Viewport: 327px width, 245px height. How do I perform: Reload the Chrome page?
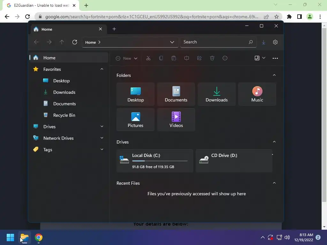pos(27,17)
